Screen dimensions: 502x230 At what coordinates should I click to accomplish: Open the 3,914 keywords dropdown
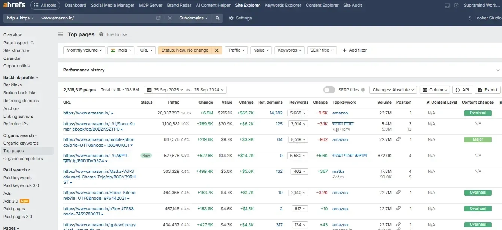click(298, 124)
